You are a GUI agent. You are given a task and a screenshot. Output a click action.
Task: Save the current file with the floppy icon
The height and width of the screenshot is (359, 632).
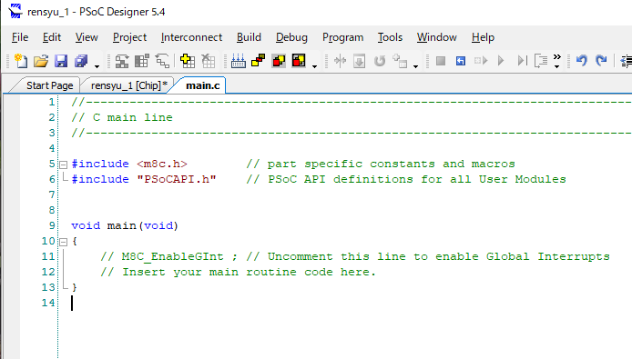61,61
